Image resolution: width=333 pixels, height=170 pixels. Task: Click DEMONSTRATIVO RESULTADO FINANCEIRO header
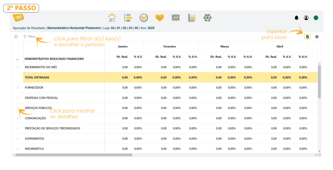[54, 59]
